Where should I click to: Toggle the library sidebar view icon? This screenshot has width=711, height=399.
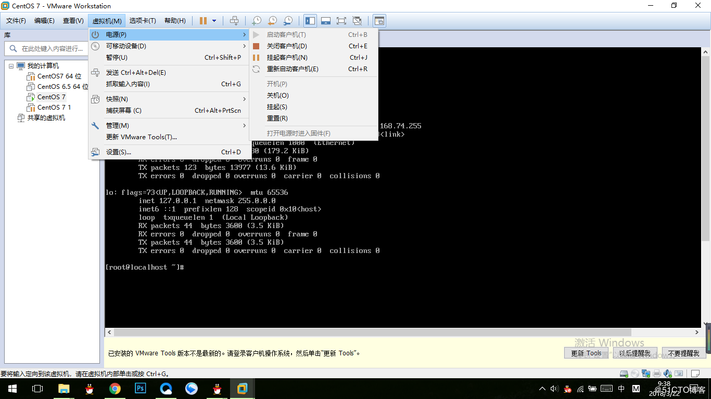(310, 21)
